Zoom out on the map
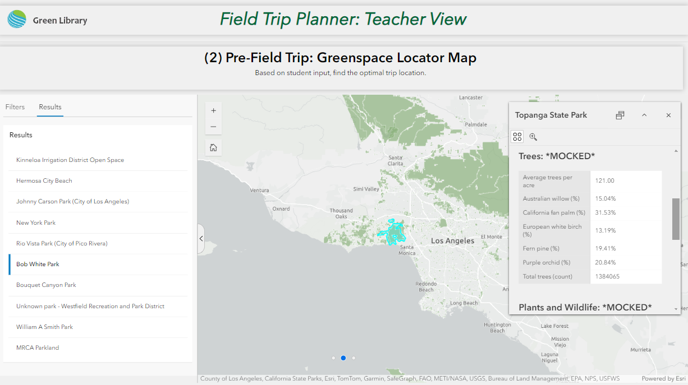Screen dimensions: 688x385 (213, 127)
